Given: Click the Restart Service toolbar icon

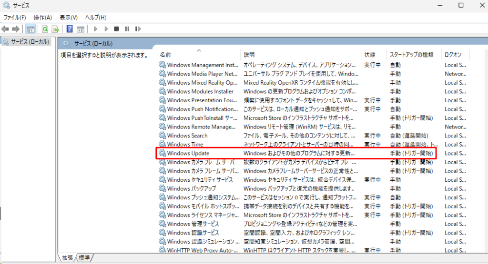Looking at the screenshot, I should 138,29.
